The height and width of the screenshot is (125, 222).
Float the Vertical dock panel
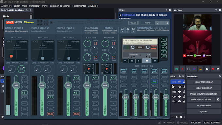tap(216, 10)
